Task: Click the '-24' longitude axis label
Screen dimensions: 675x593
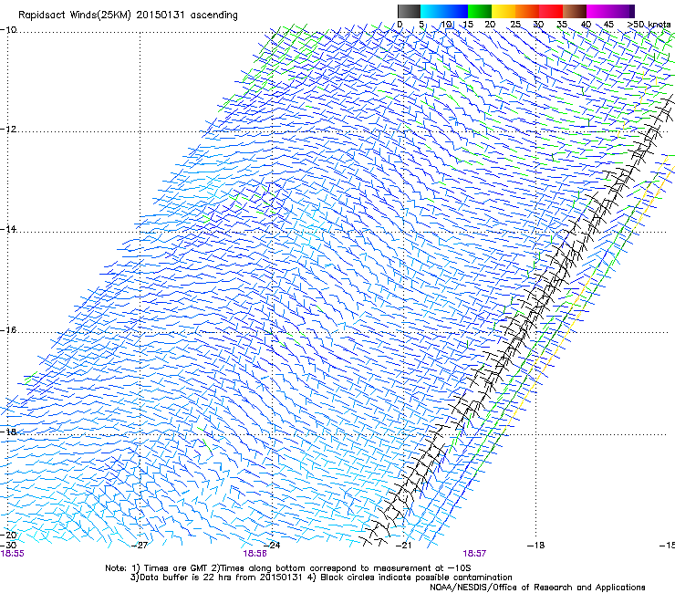Action: (x=272, y=546)
